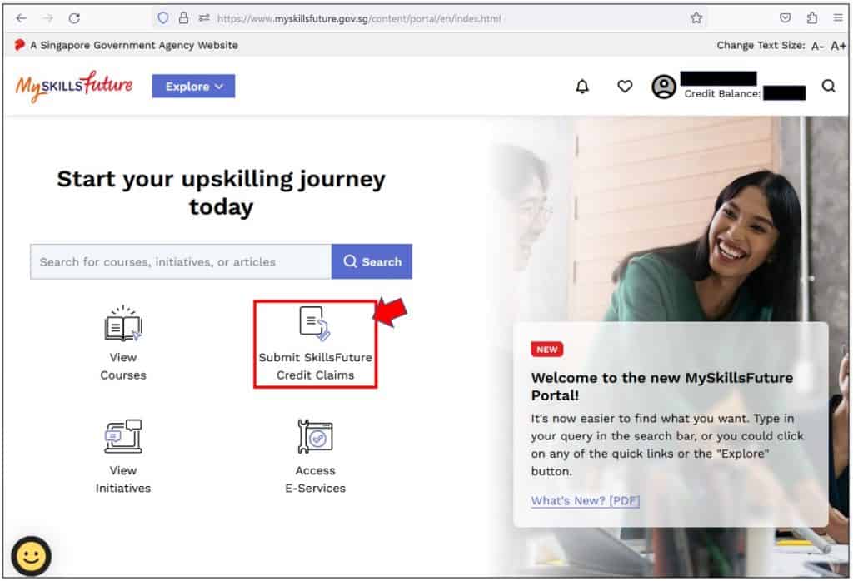View site security padlock info
853x581 pixels.
(x=184, y=18)
